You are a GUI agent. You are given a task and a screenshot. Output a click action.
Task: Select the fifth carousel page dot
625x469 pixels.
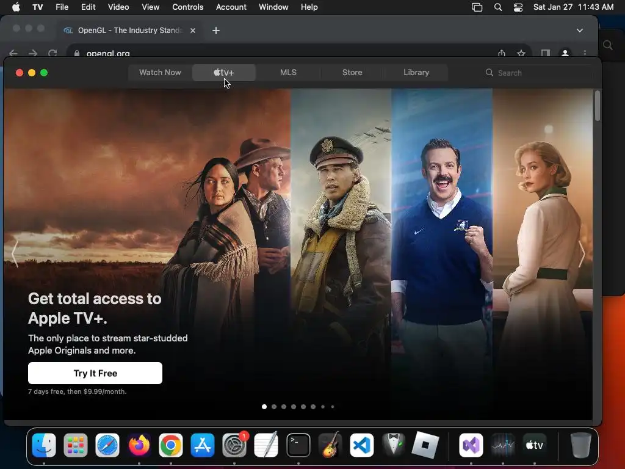[303, 407]
